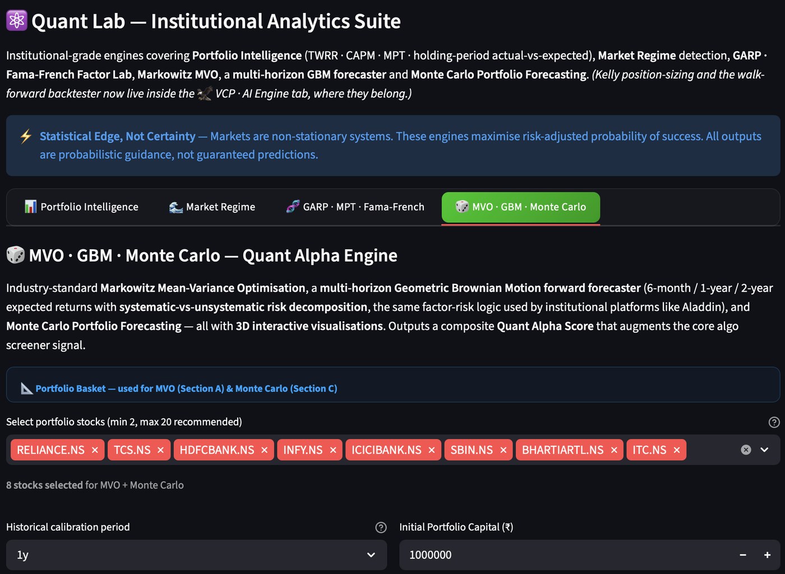Select MVO · GBM · Monte Carlo tab
The image size is (785, 574).
(x=521, y=207)
